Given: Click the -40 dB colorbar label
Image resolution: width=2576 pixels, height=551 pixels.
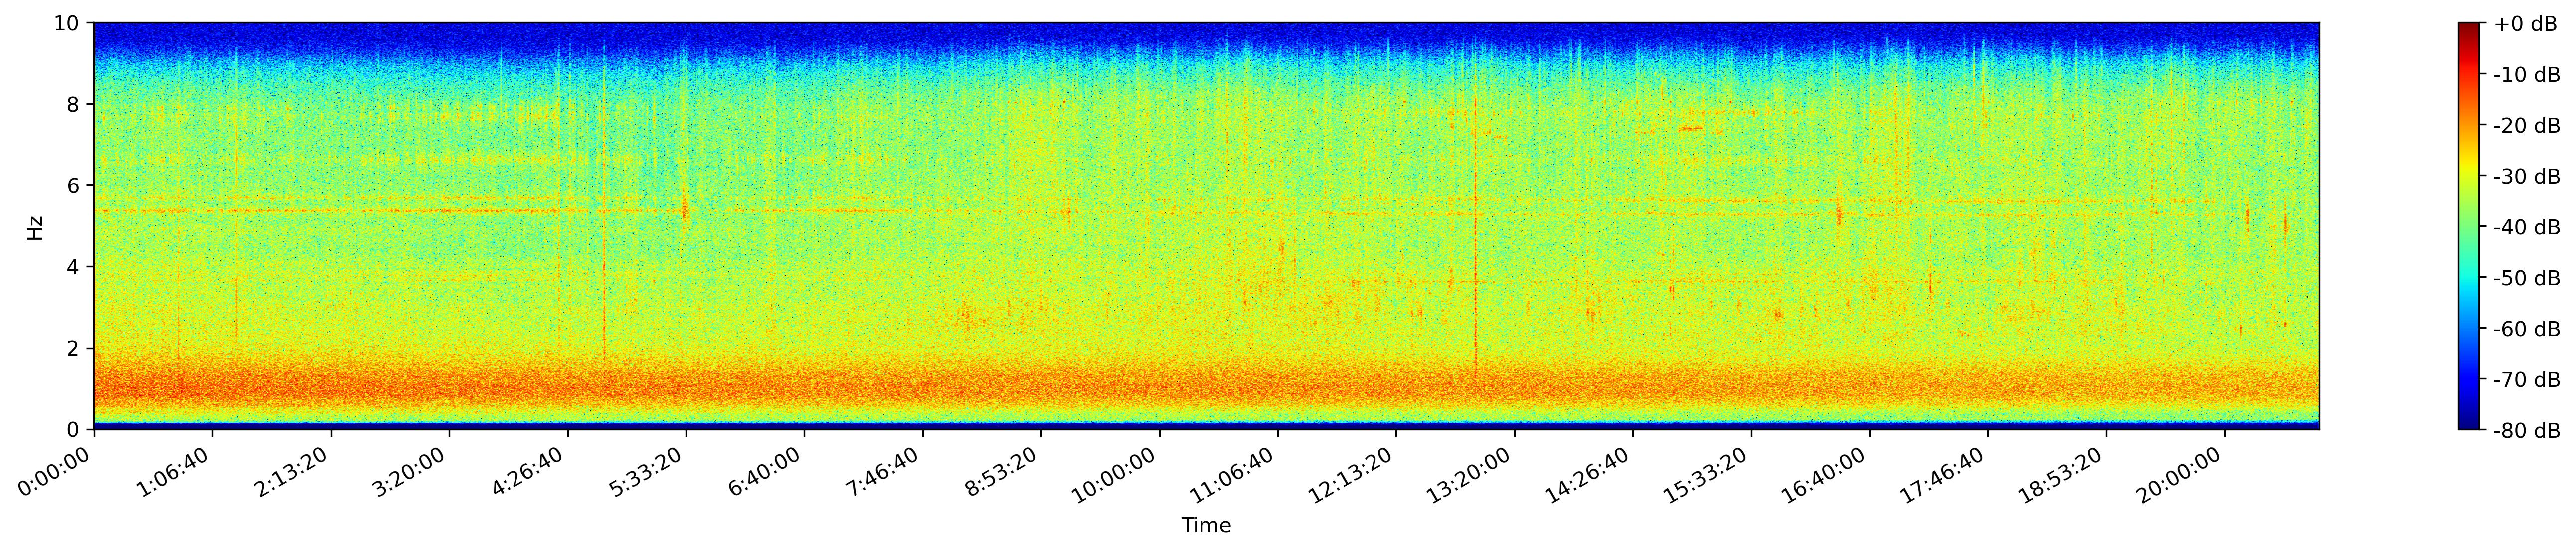Looking at the screenshot, I should tap(2527, 228).
